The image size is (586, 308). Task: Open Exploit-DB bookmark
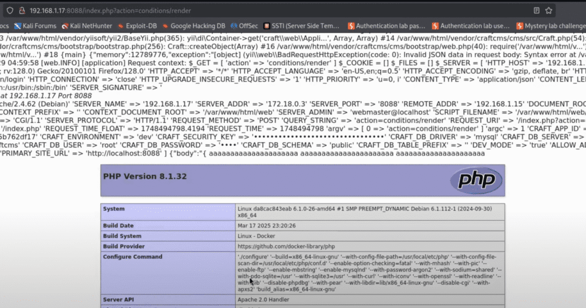tap(137, 26)
